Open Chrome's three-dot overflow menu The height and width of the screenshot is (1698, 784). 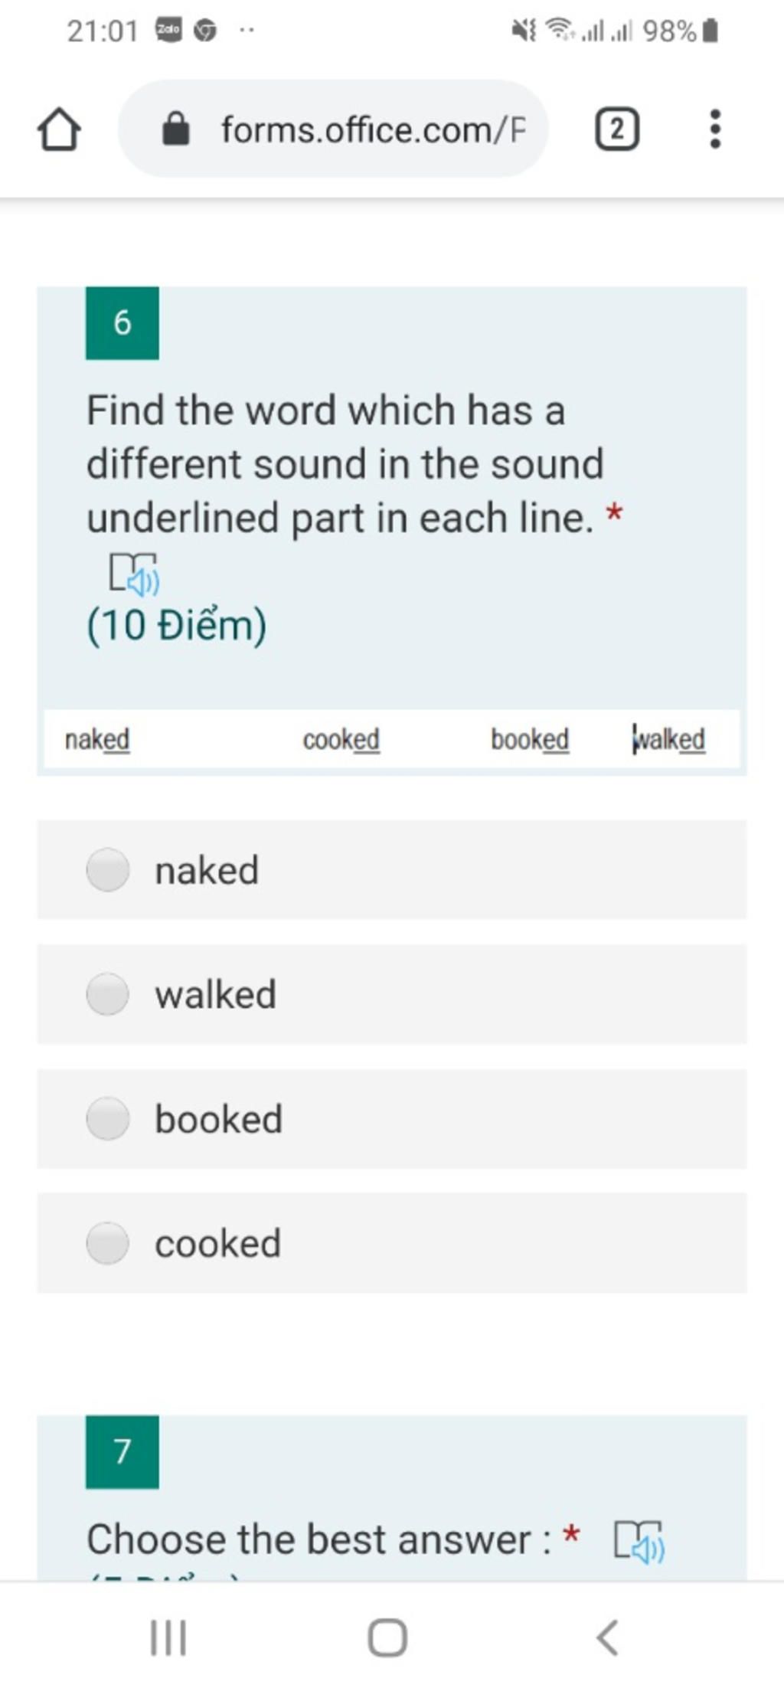click(715, 129)
